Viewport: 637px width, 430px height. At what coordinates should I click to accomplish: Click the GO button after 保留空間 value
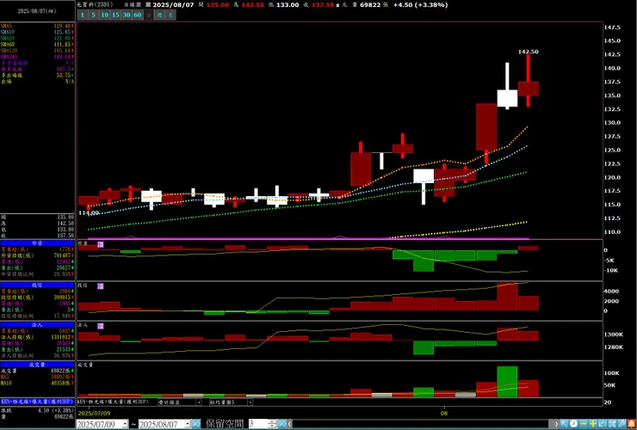pos(282,424)
